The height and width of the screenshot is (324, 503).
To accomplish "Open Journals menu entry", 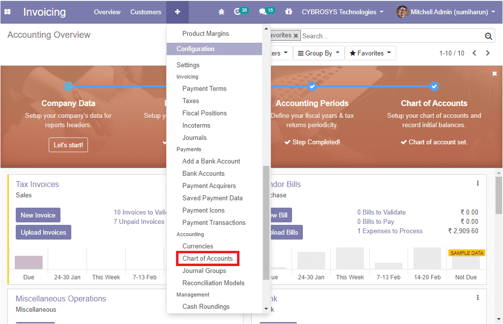I will click(194, 137).
